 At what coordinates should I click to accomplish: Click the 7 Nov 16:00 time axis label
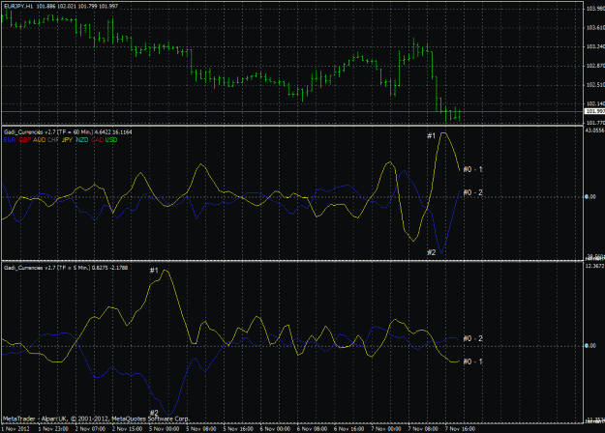coord(461,429)
